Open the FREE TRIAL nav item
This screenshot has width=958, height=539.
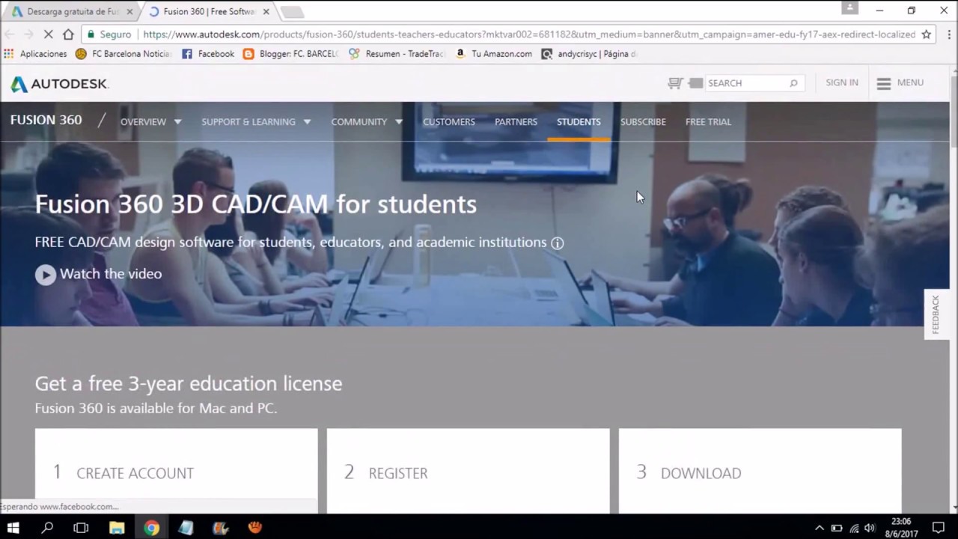click(x=708, y=122)
